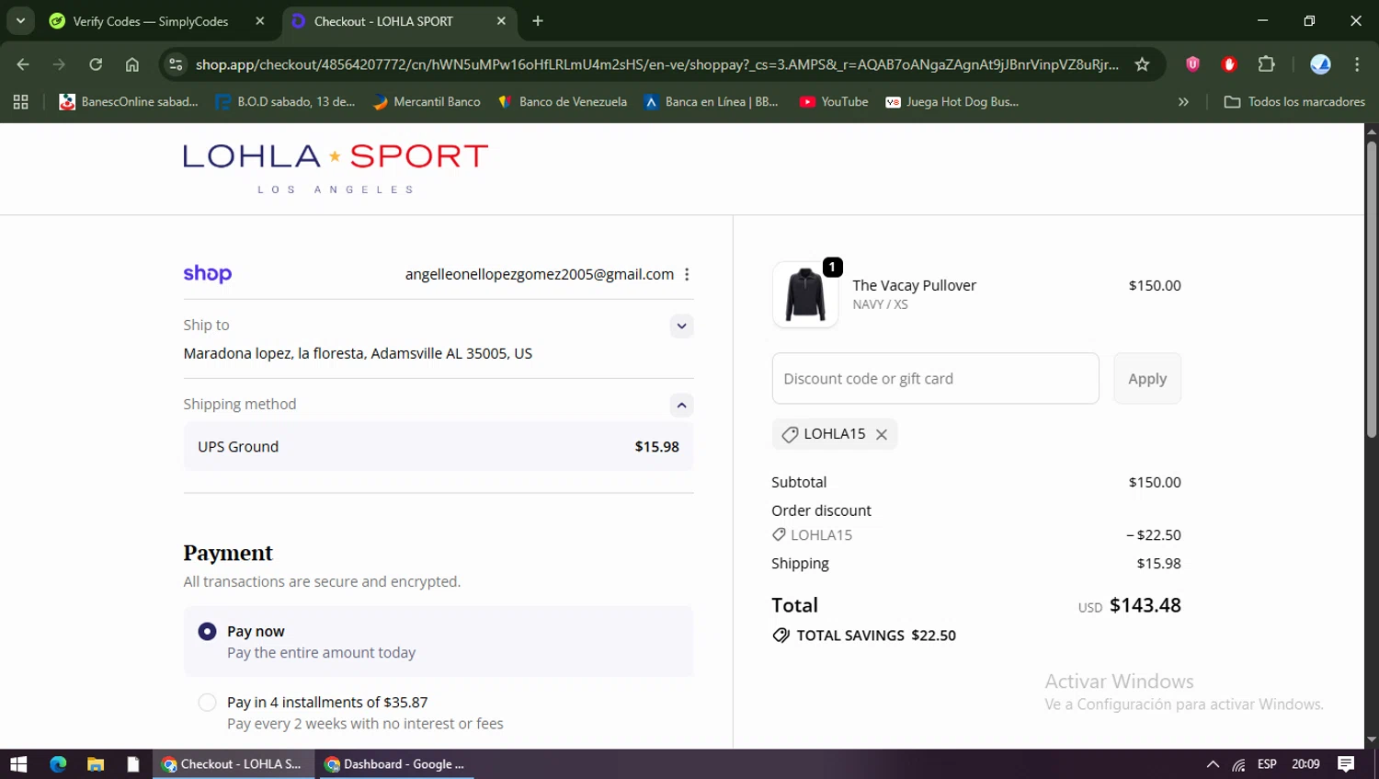Reload the checkout page

96,64
